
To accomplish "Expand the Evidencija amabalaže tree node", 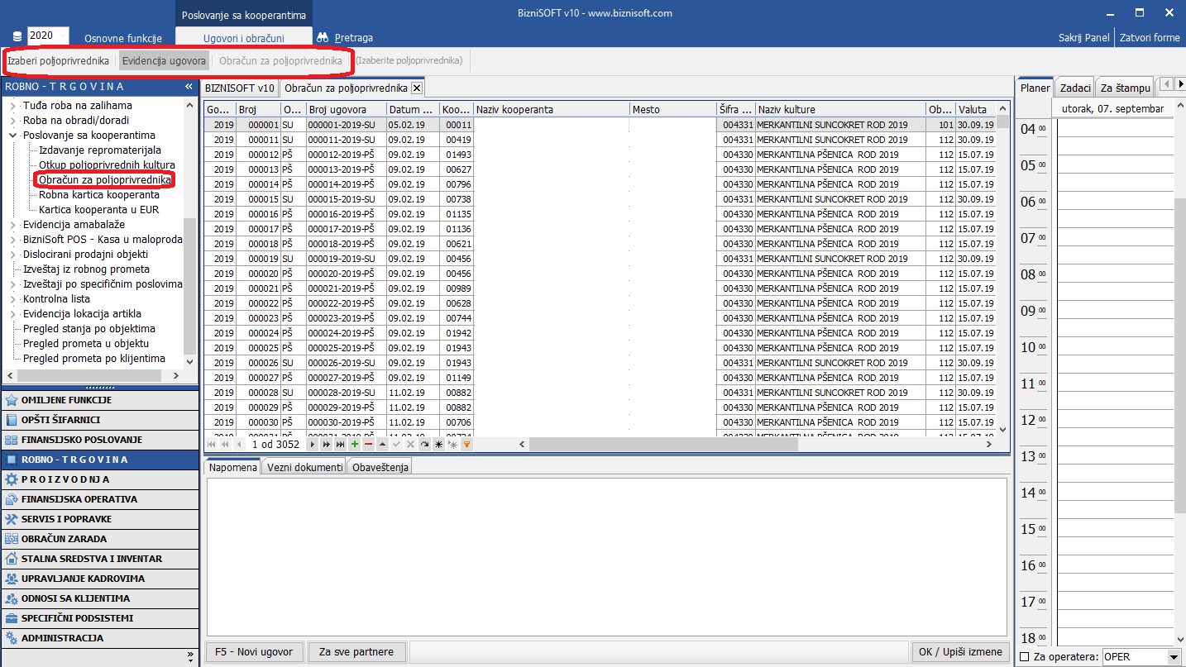I will pos(12,225).
